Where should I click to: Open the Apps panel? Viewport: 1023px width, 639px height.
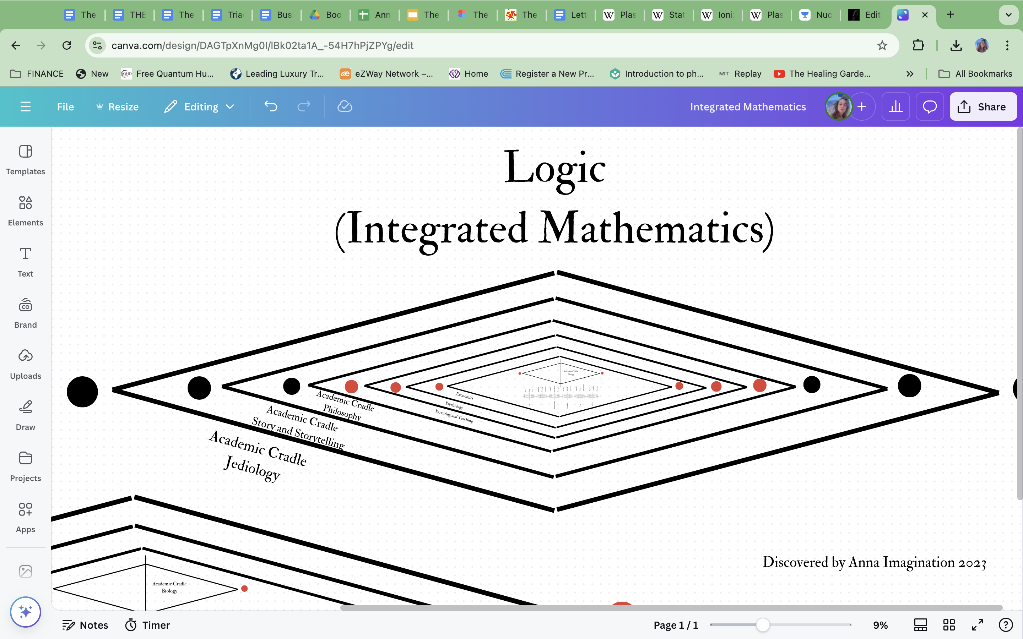click(x=25, y=517)
